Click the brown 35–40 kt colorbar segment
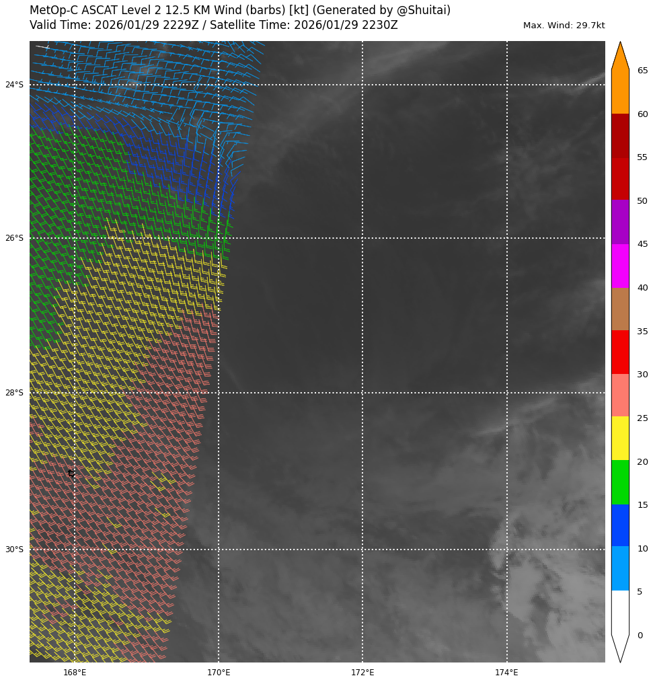 [x=620, y=309]
